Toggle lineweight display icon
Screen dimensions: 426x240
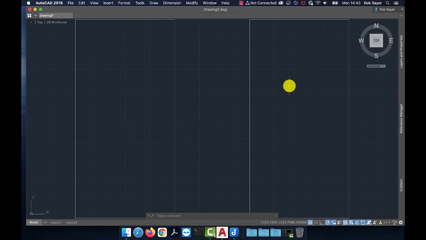pyautogui.click(x=339, y=222)
